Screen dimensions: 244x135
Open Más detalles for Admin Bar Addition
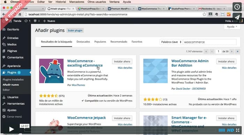[229, 68]
